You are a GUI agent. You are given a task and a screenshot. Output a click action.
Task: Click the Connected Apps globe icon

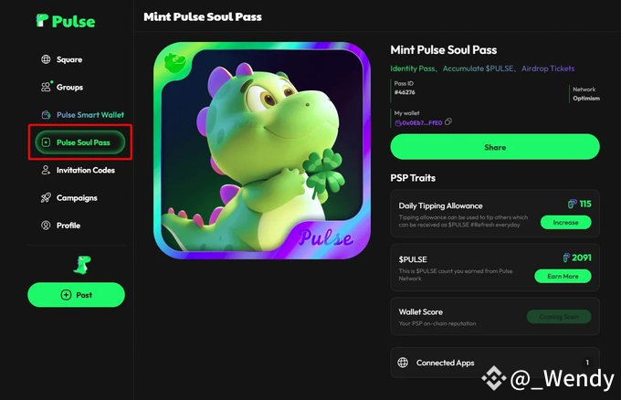click(x=403, y=363)
